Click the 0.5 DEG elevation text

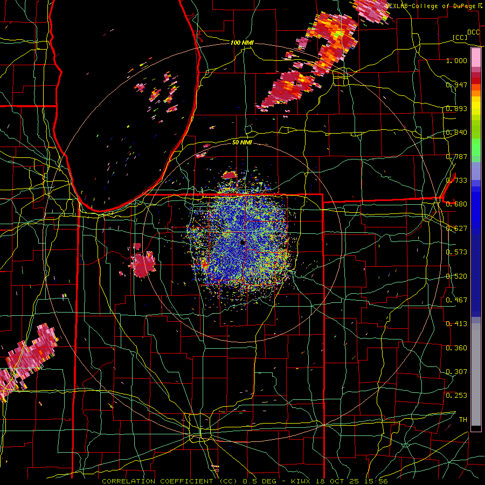tap(260, 481)
